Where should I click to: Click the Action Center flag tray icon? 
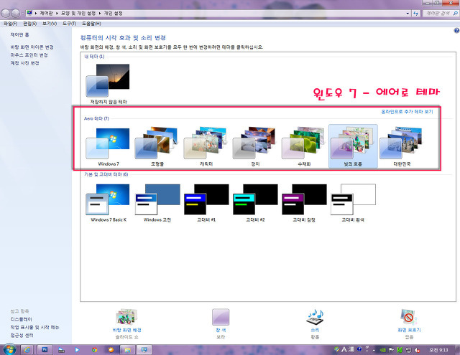tap(391, 350)
